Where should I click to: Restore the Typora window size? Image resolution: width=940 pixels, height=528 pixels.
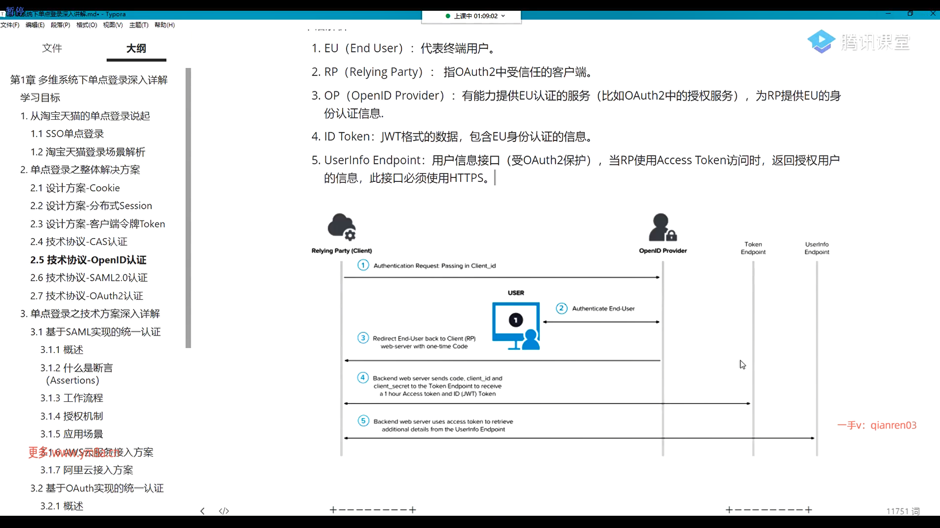pyautogui.click(x=910, y=14)
